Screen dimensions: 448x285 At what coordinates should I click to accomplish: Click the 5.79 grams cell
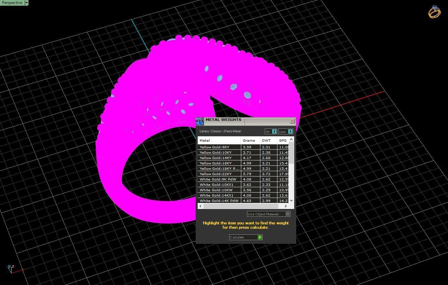[250, 174]
